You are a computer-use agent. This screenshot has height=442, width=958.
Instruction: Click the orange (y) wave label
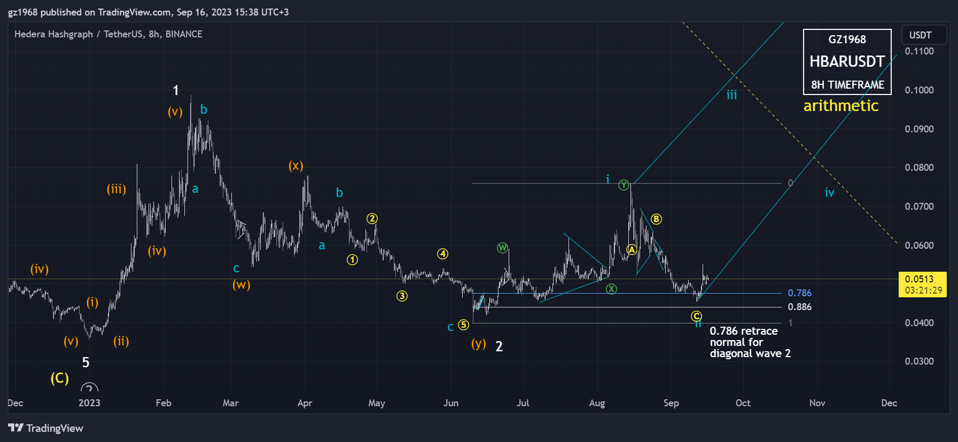point(479,344)
